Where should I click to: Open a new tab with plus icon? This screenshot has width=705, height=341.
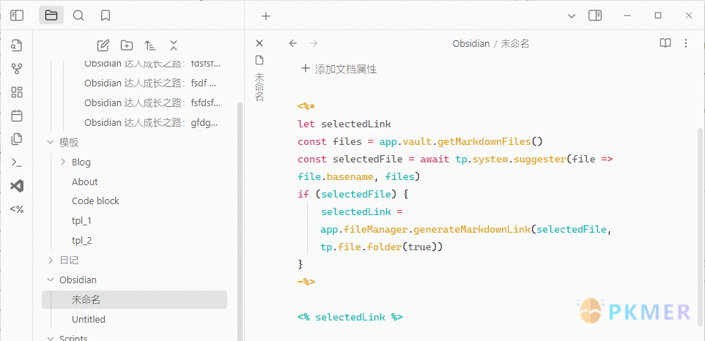click(266, 16)
